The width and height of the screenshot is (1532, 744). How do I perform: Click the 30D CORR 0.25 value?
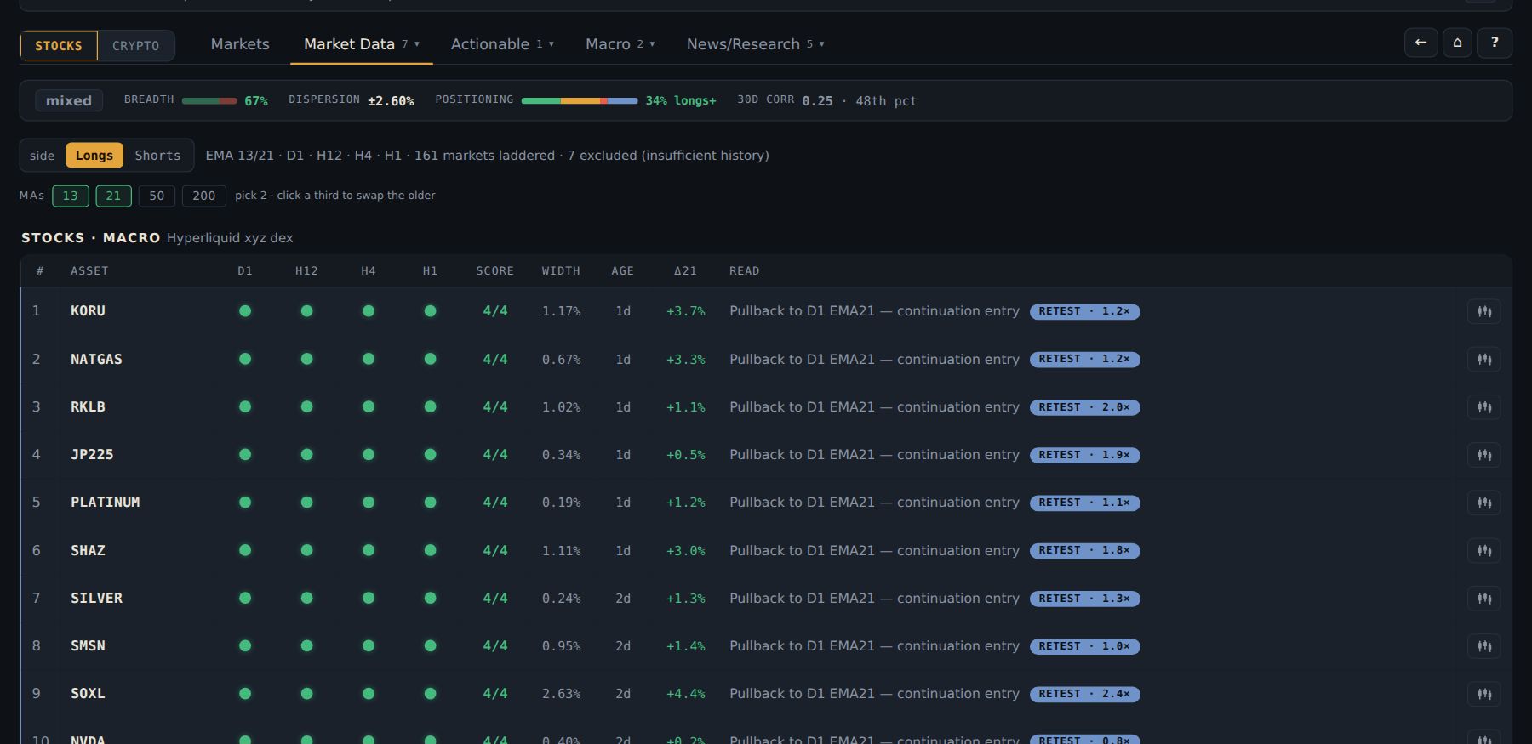pyautogui.click(x=817, y=101)
